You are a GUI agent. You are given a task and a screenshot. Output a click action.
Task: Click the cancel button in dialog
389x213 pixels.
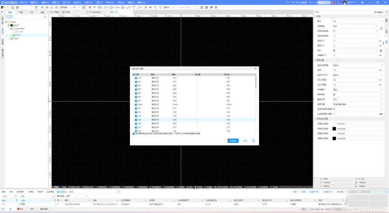[245, 141]
